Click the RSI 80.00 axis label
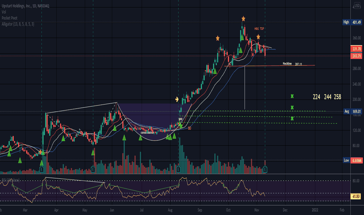The height and width of the screenshot is (215, 364). (356, 181)
